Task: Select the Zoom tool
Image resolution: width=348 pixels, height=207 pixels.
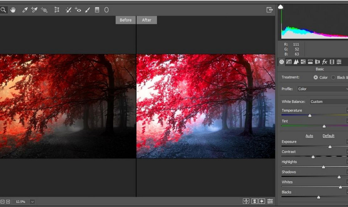Action: click(x=3, y=10)
